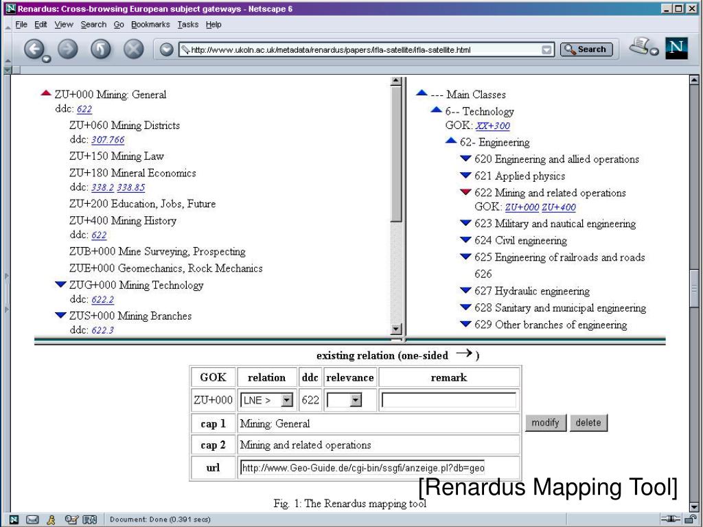Follow the ddc 622.2 link

(x=103, y=299)
